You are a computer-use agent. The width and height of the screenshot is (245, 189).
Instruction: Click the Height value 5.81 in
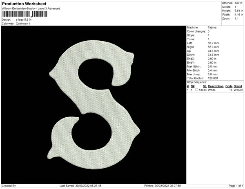coord(239,11)
